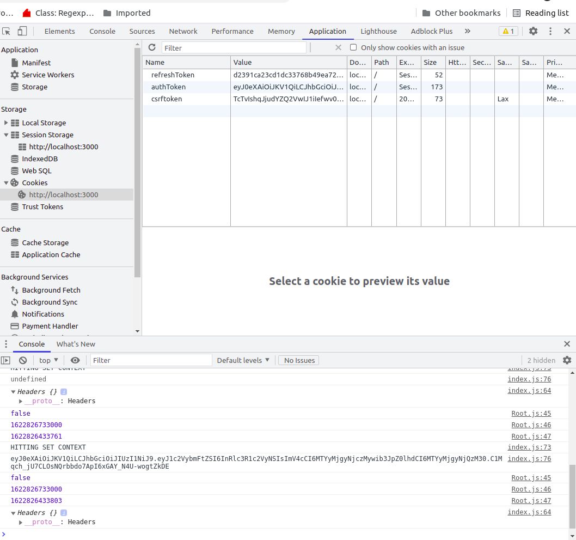
Task: Open the Performance tab
Action: tap(232, 31)
